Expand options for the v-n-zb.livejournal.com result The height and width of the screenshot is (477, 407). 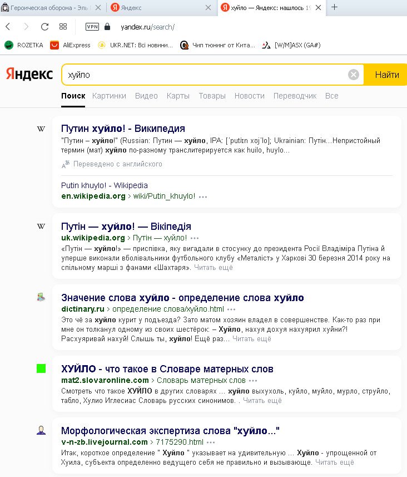click(x=211, y=442)
